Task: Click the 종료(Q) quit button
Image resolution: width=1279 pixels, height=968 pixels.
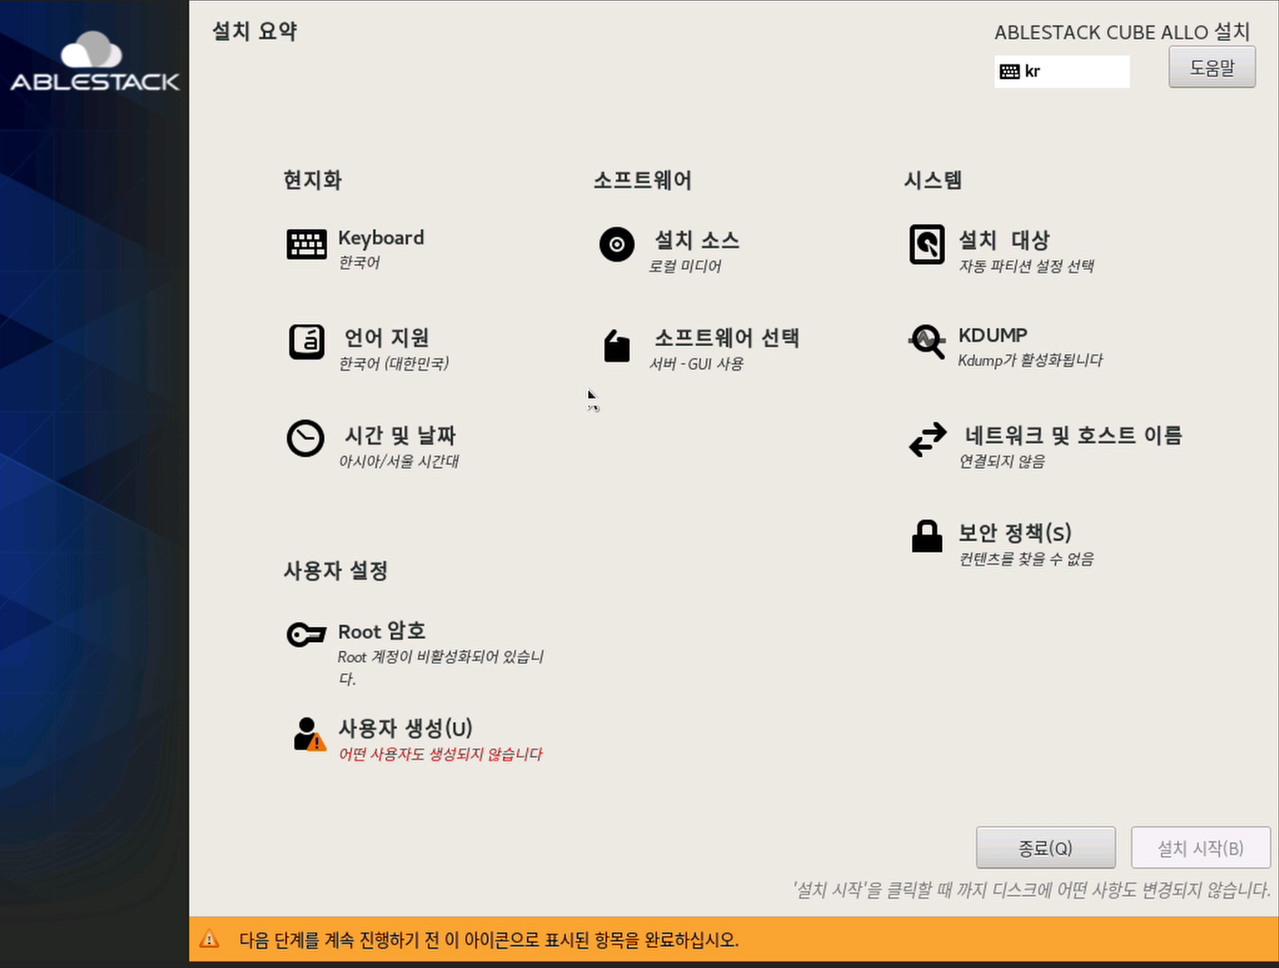Action: click(x=1045, y=848)
